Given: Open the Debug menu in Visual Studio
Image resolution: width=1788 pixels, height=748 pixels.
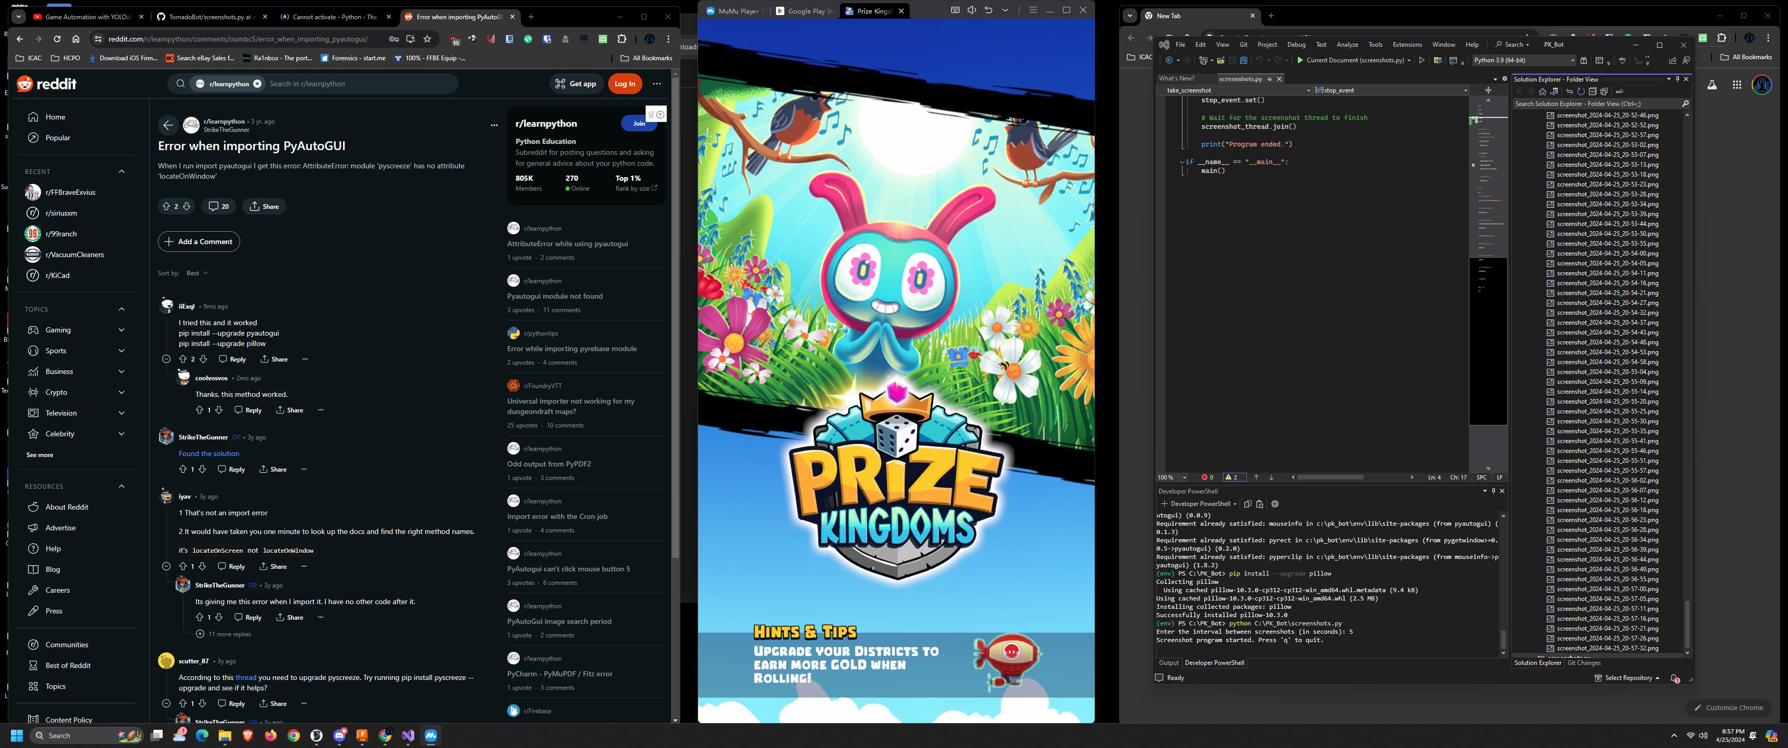Looking at the screenshot, I should click(x=1296, y=44).
